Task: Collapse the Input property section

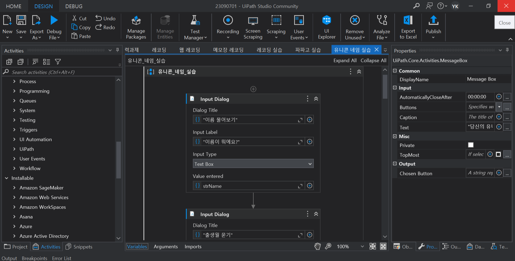Action: (x=395, y=88)
